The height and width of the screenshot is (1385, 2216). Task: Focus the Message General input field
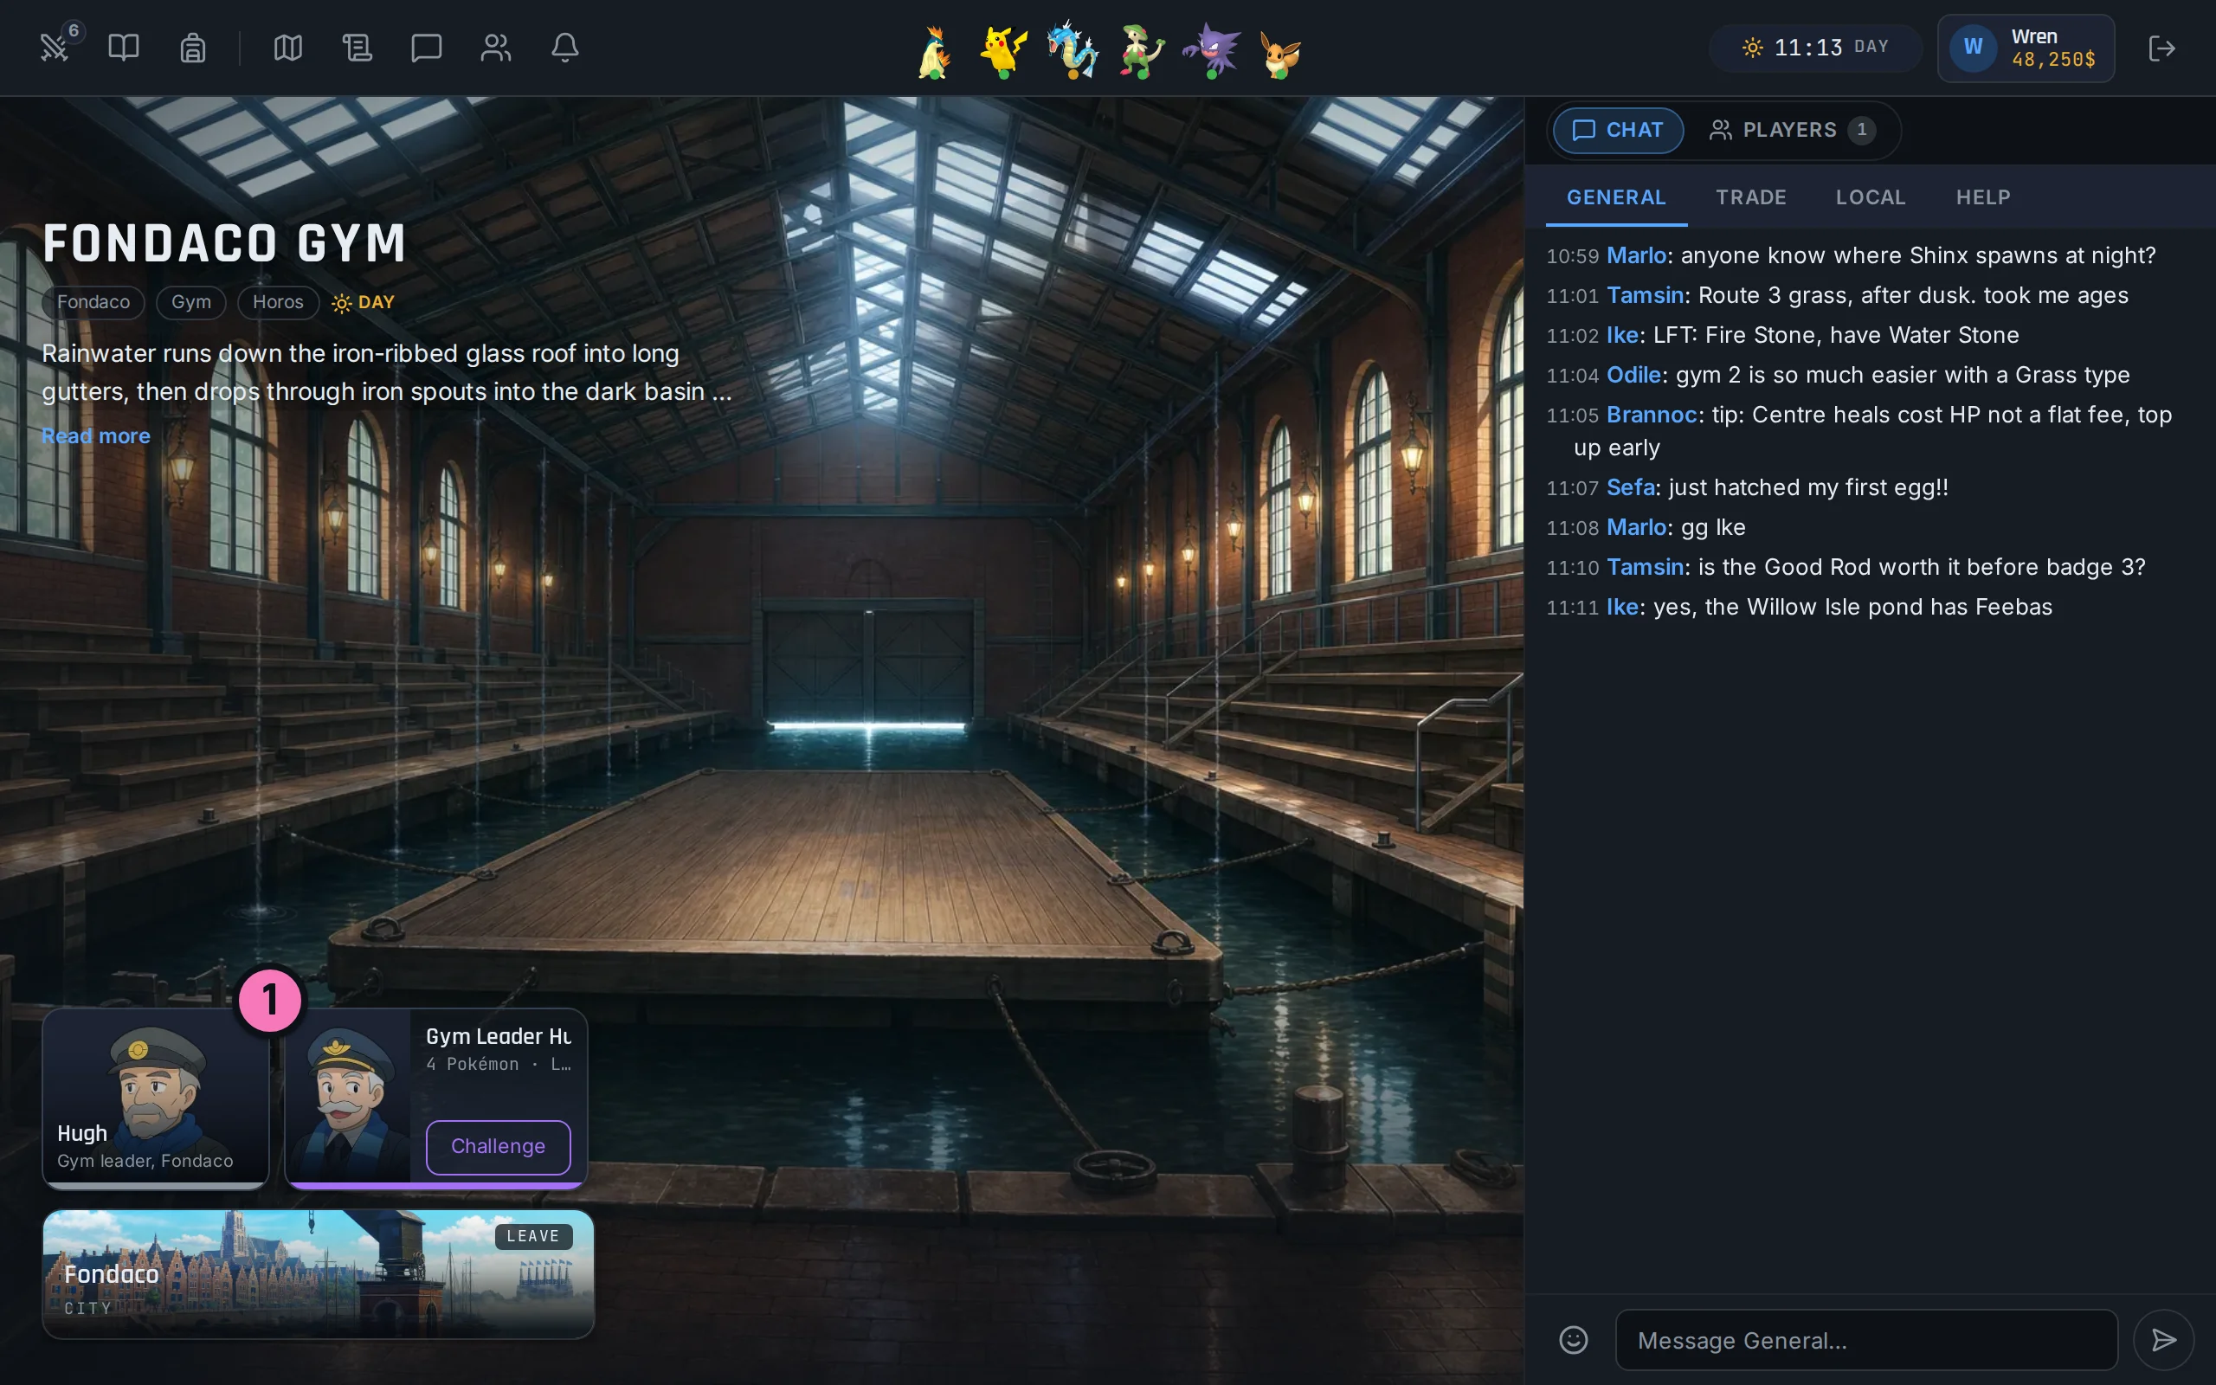click(x=1866, y=1340)
